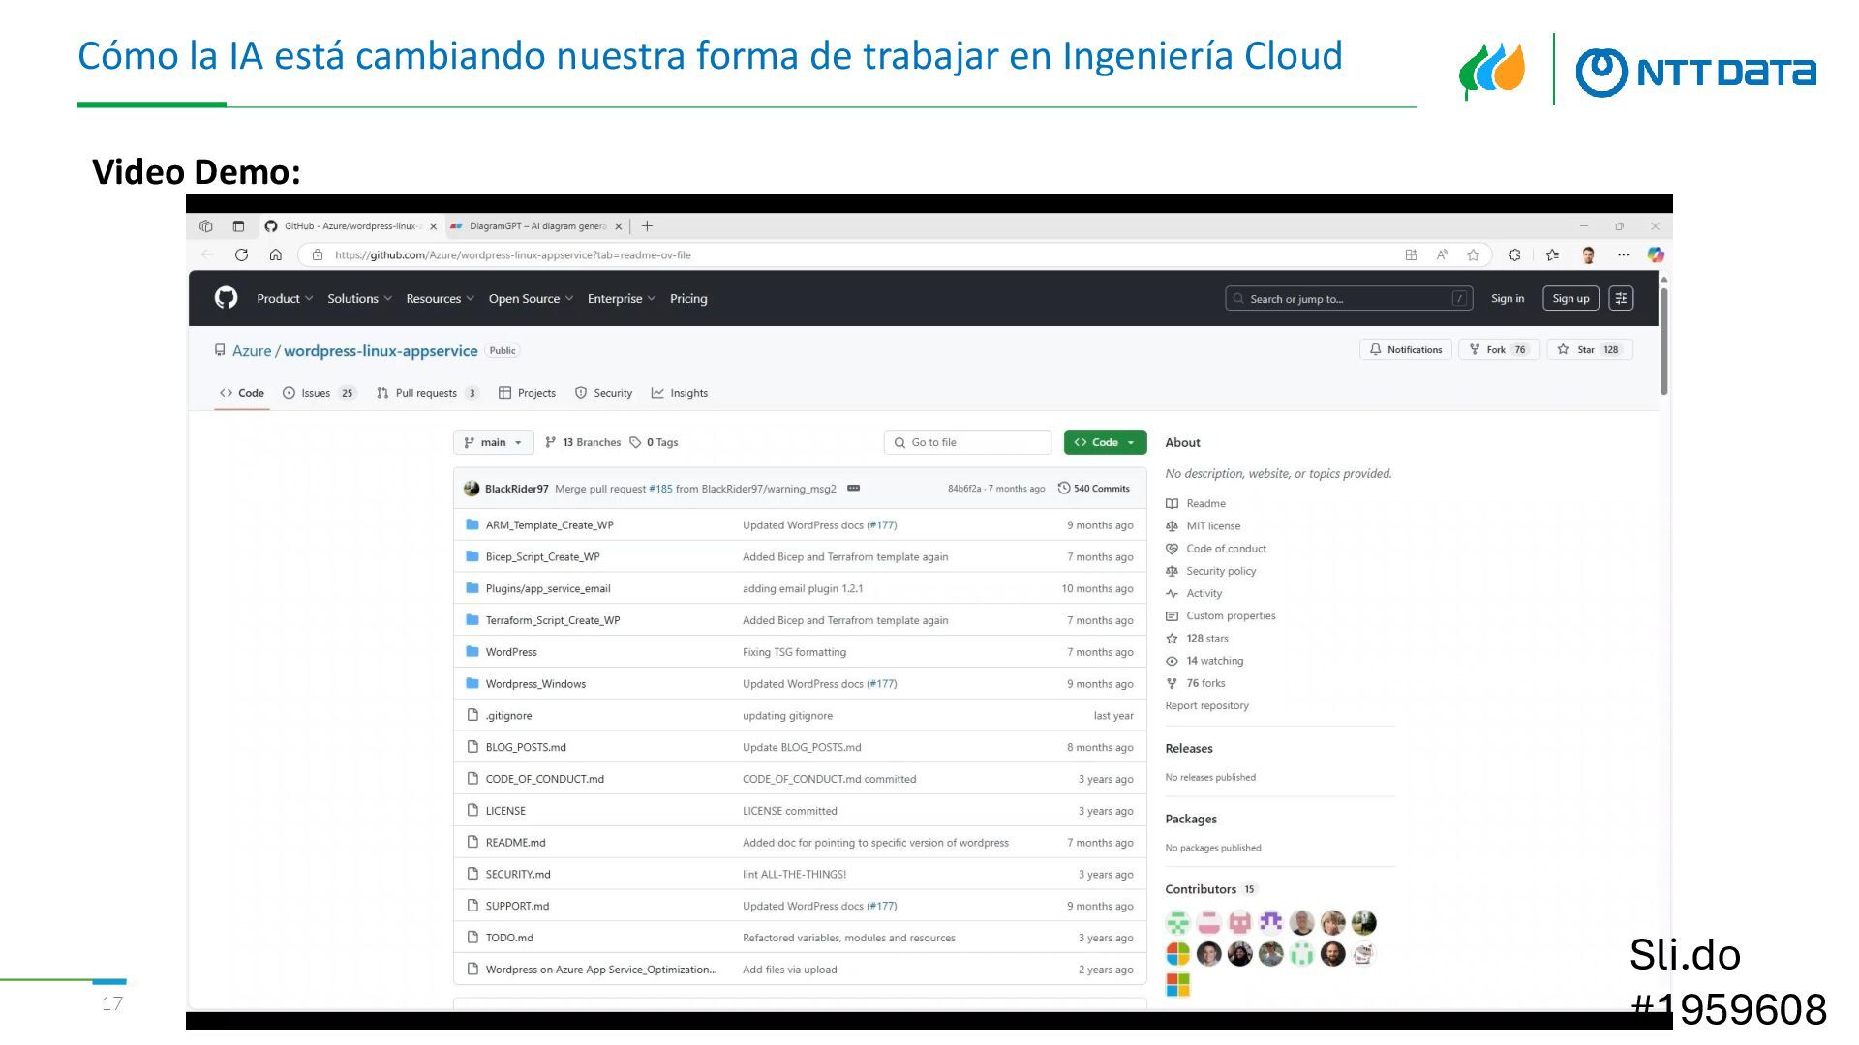Click Notifications button
This screenshot has width=1859, height=1045.
[x=1405, y=350]
